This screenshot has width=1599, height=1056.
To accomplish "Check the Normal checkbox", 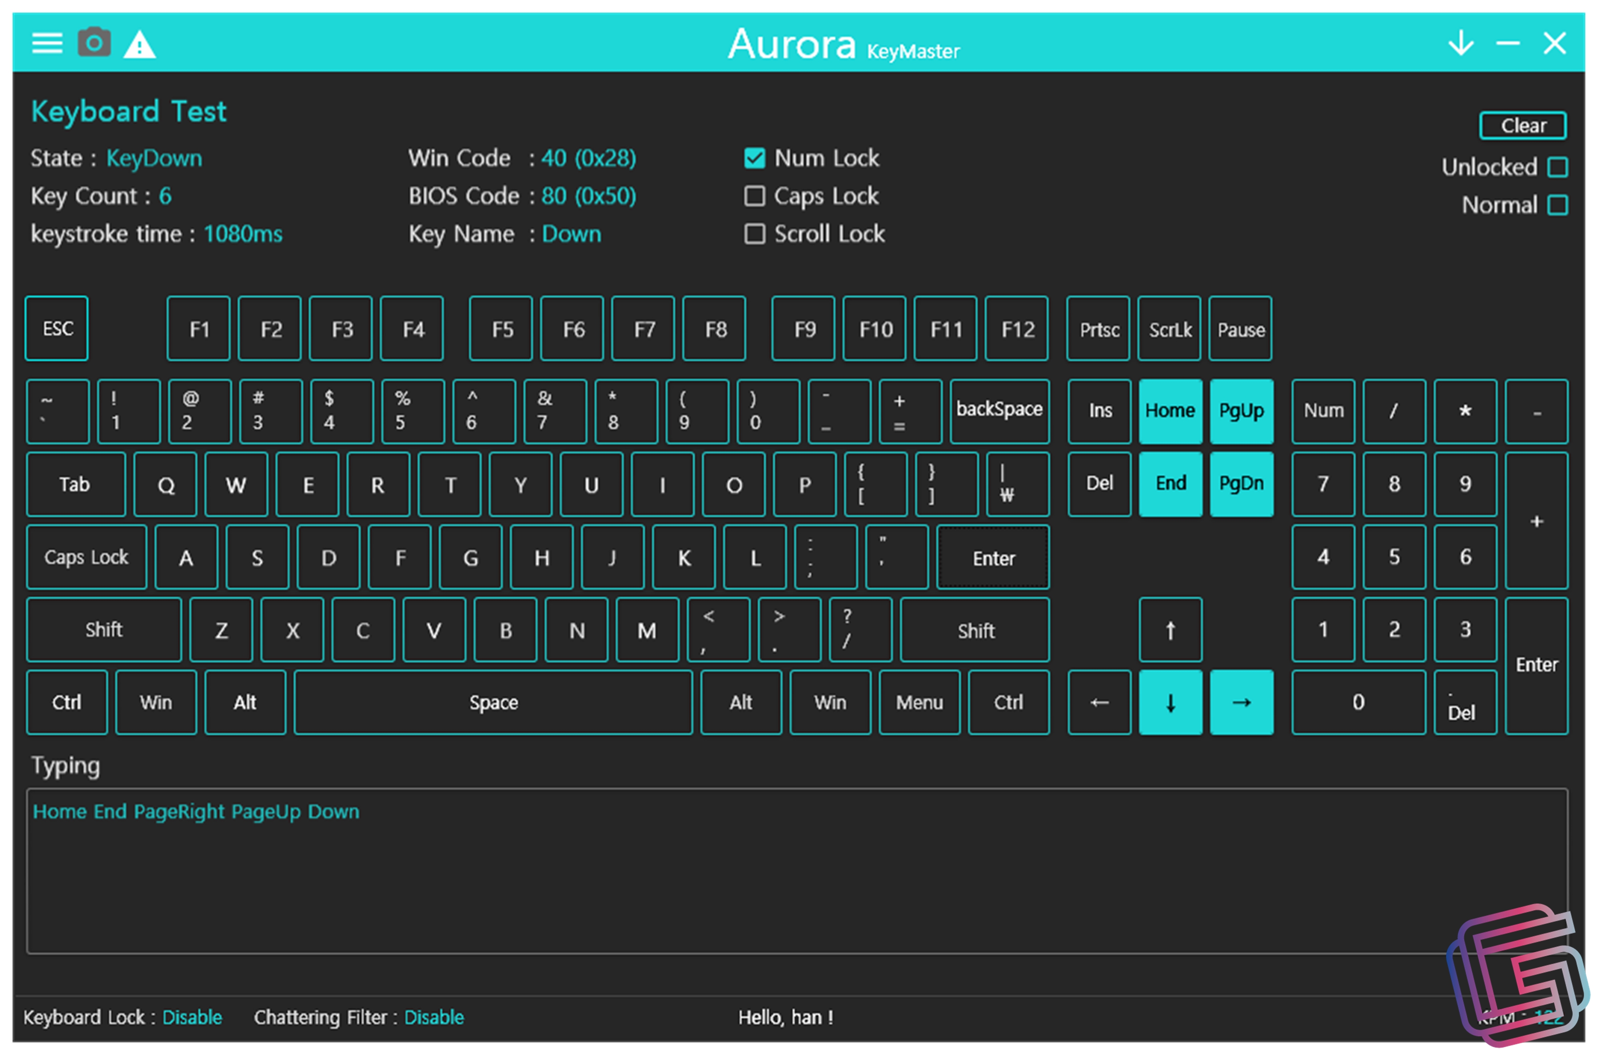I will (1558, 205).
